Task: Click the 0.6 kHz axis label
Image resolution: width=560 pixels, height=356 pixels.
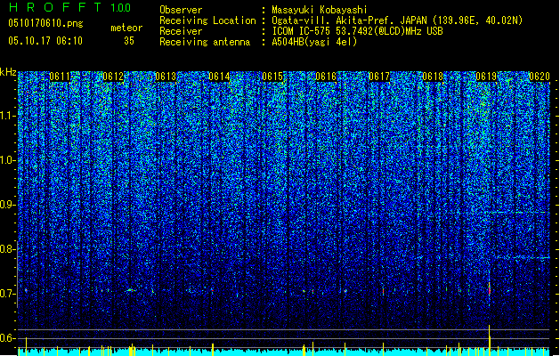Action: (x=7, y=338)
